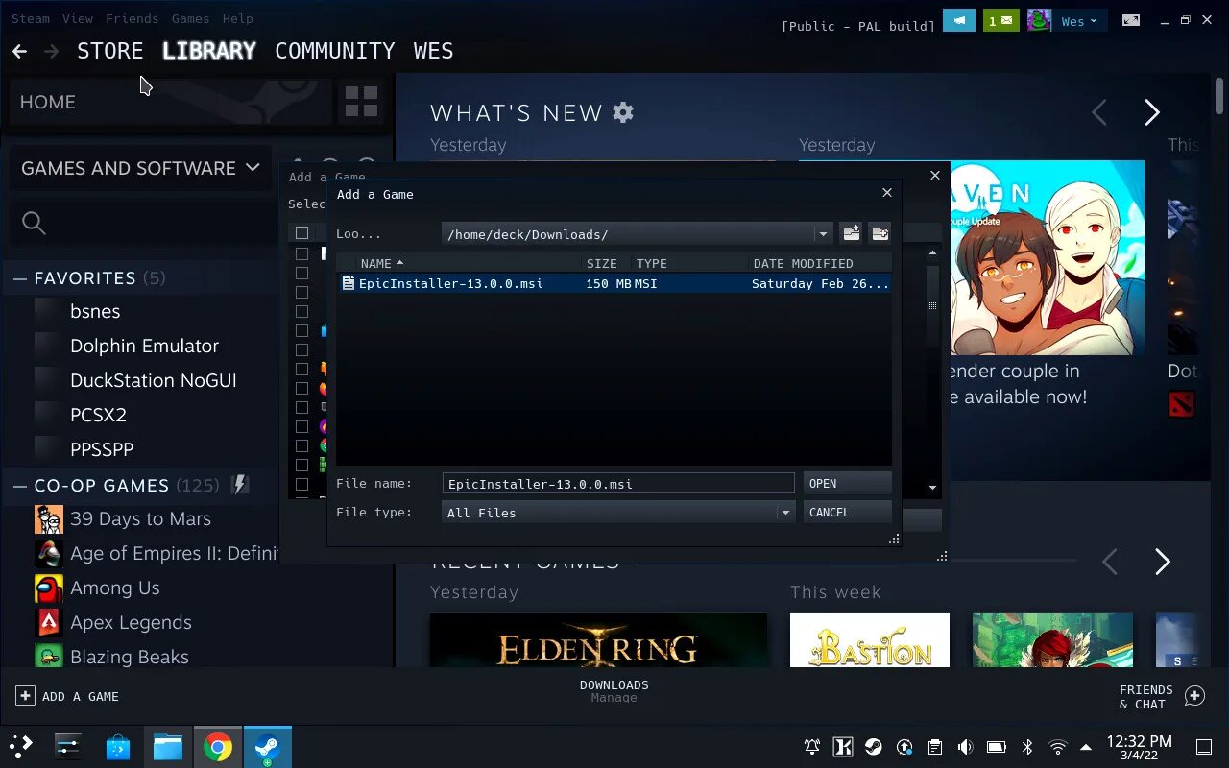This screenshot has height=768, width=1229.
Task: Click the Friends & Chat plus icon
Action: point(1194,696)
